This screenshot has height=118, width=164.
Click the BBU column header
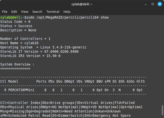100,81
